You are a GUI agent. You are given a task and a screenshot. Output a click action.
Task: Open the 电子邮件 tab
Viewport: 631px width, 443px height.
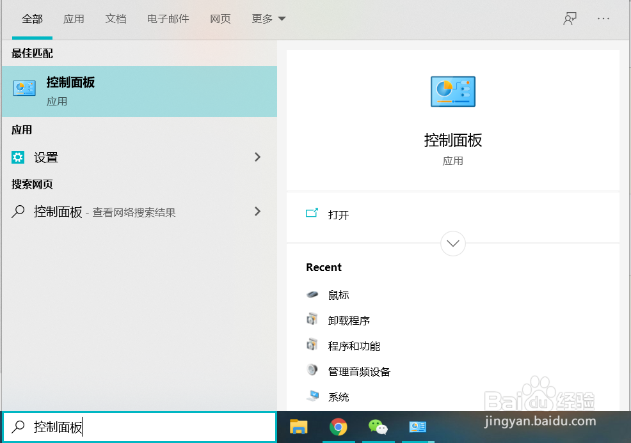(168, 19)
